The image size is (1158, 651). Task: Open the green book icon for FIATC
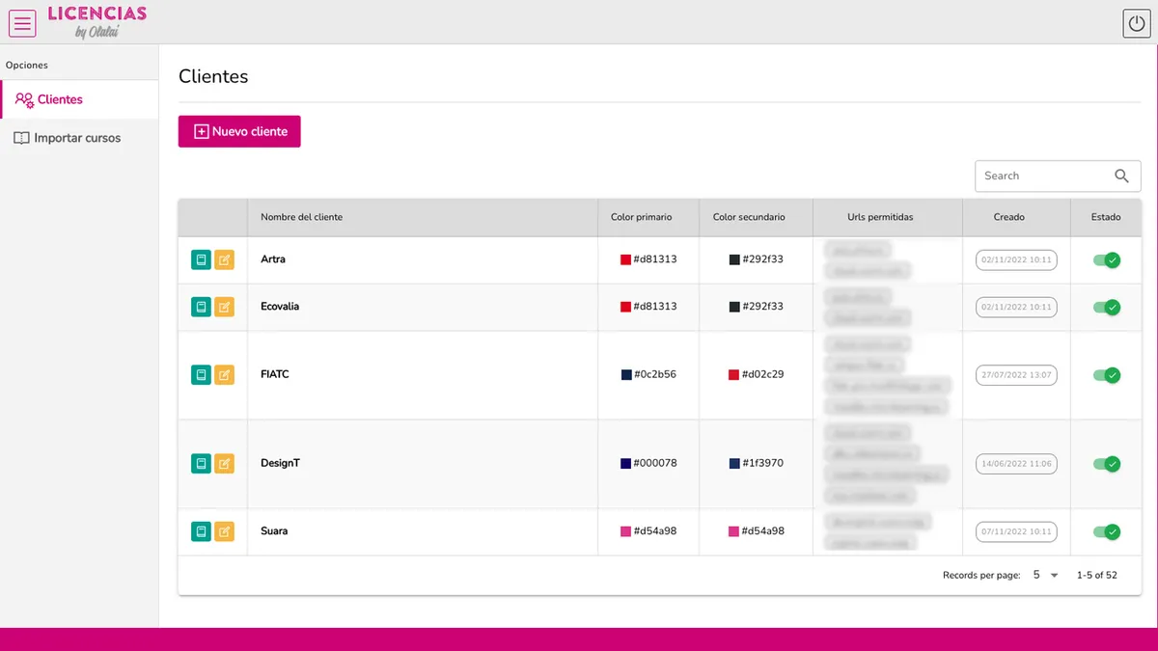(x=201, y=374)
